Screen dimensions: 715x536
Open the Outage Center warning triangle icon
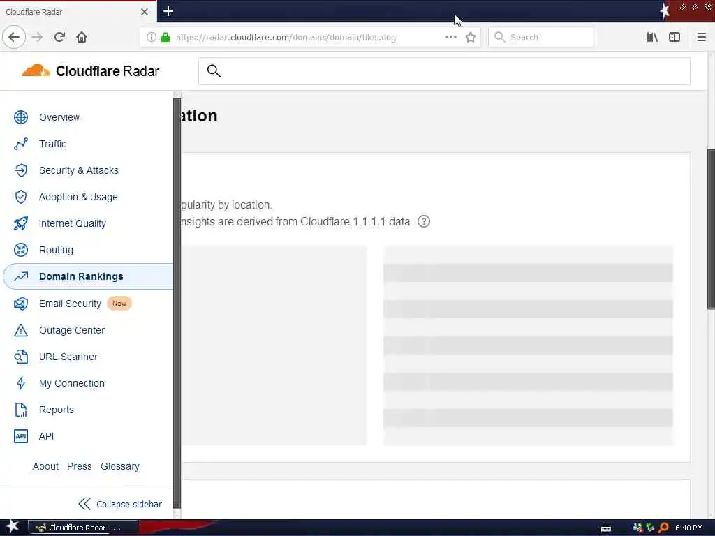tap(21, 330)
